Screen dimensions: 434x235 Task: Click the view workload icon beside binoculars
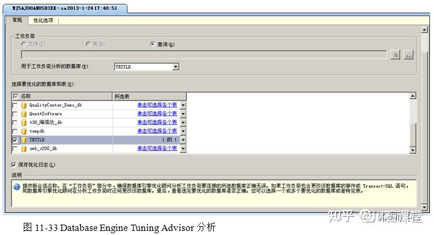(x=409, y=55)
